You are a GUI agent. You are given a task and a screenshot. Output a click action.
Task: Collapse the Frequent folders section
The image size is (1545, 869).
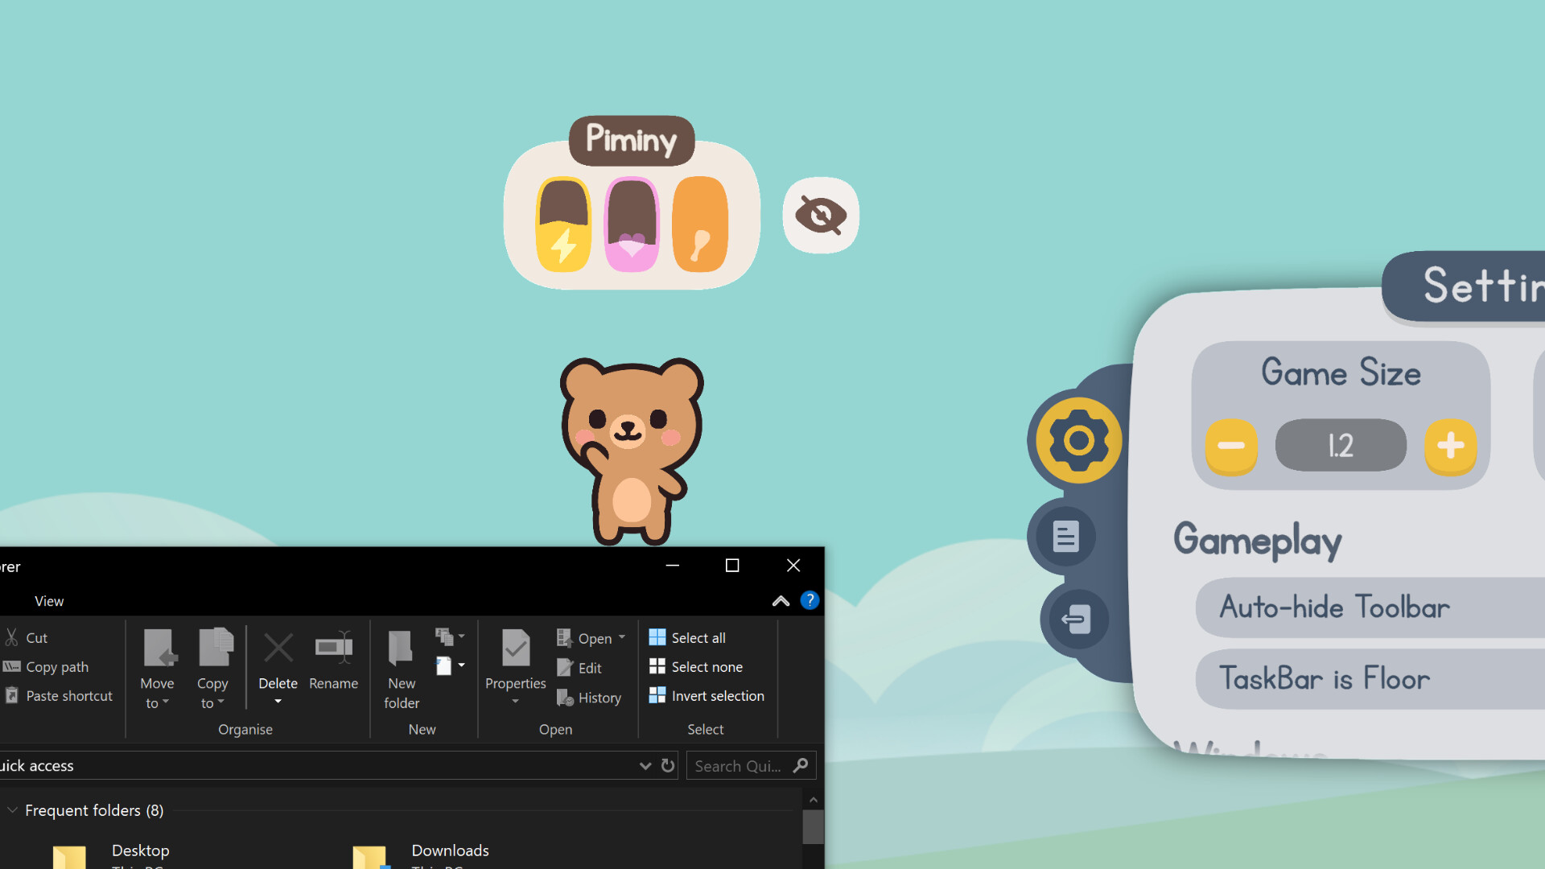[11, 809]
